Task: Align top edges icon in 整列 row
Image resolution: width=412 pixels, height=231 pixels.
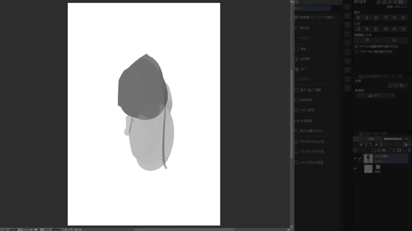Action: click(386, 17)
